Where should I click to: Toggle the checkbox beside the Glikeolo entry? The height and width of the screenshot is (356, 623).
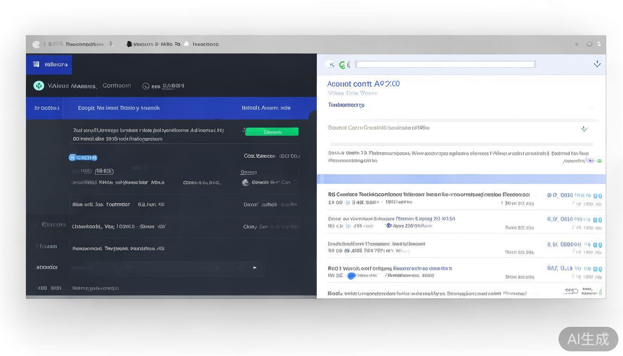coord(295,182)
